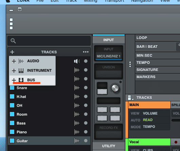This screenshot has width=180, height=151.
Task: Click the window layout icon in the top bar
Action: [x=20, y=9]
